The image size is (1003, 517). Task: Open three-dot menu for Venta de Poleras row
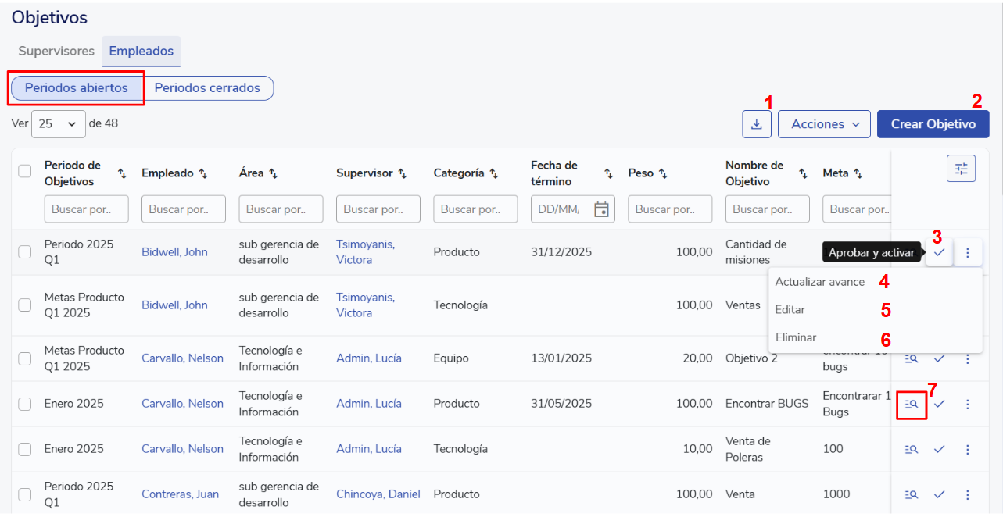tap(968, 450)
